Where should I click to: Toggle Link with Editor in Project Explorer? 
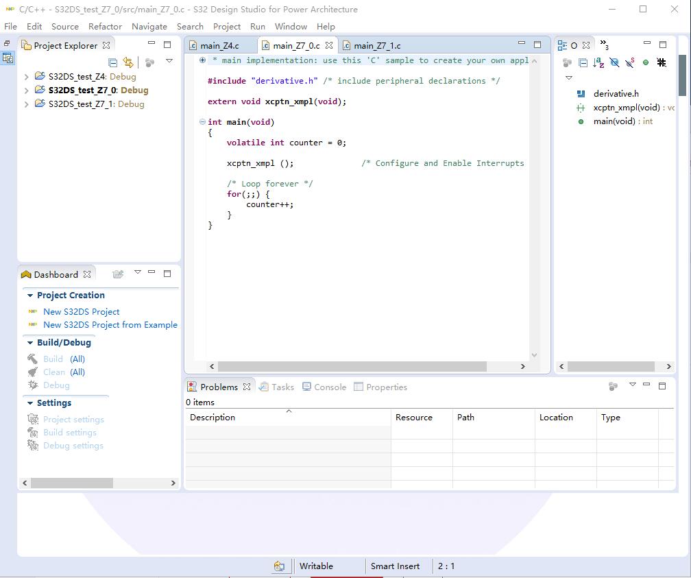tap(128, 62)
